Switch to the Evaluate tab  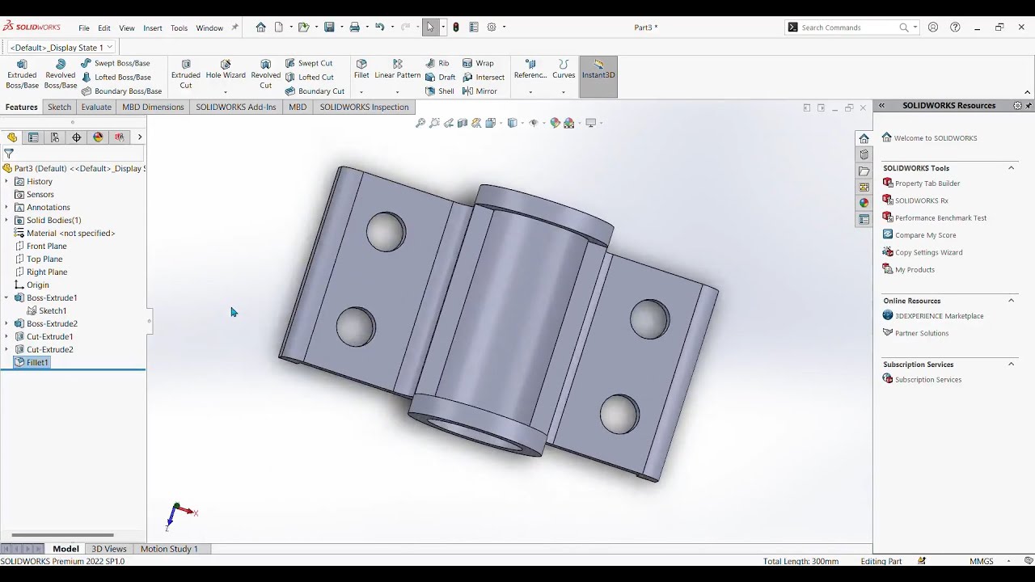[x=96, y=107]
